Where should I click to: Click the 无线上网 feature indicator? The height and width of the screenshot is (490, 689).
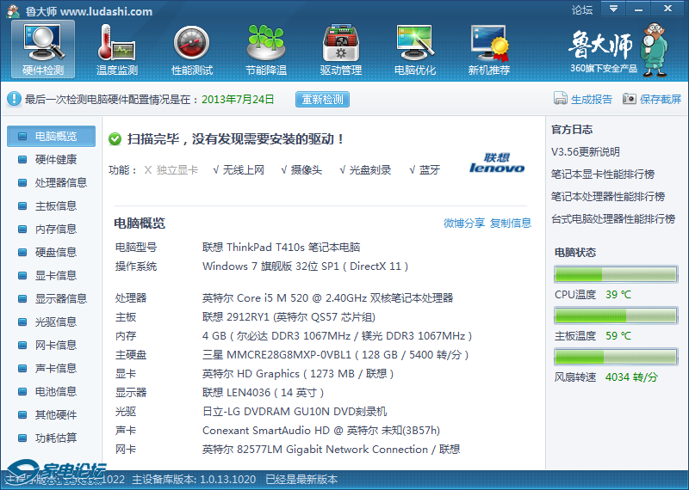tap(239, 170)
